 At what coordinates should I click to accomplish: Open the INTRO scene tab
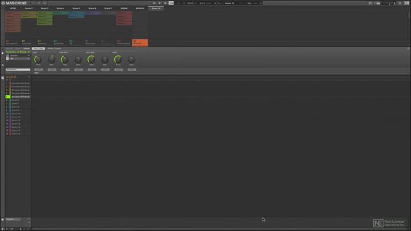tap(13, 8)
